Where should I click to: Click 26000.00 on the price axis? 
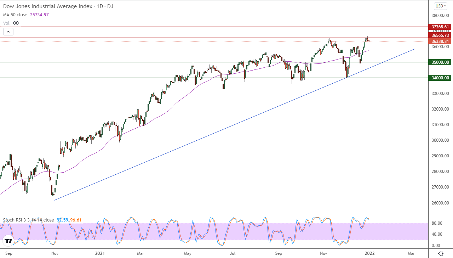click(x=440, y=203)
